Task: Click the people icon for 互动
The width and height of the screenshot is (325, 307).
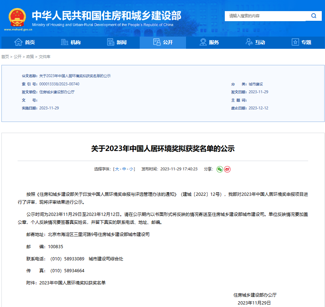Action: coord(249,42)
